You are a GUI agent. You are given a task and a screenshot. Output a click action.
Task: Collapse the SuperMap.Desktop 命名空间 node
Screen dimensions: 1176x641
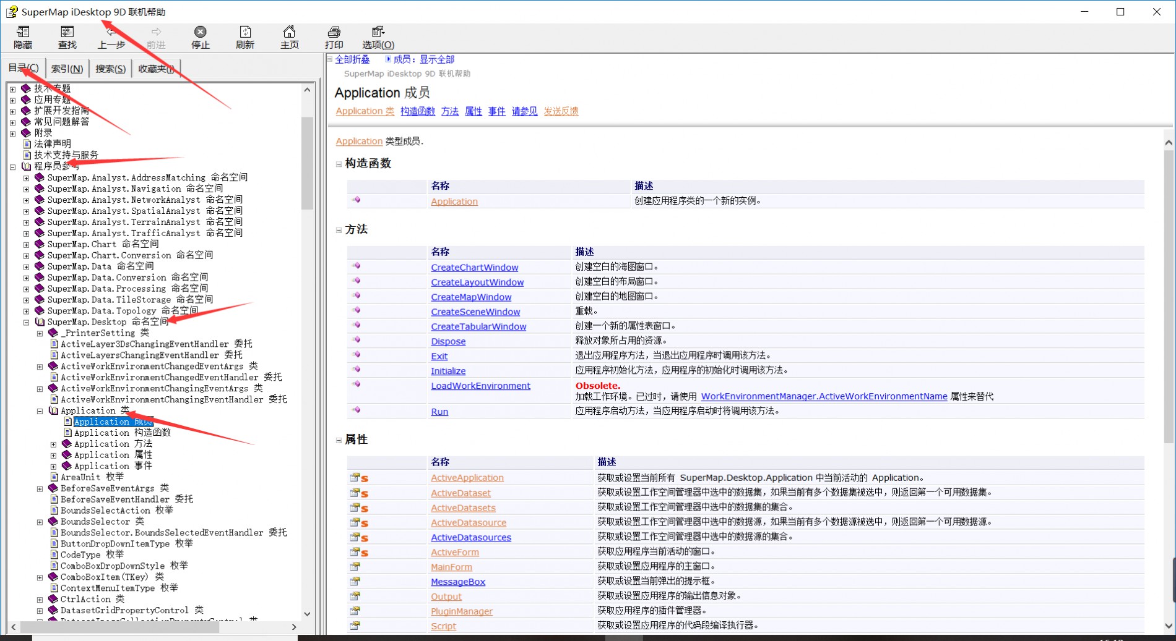[x=26, y=323]
